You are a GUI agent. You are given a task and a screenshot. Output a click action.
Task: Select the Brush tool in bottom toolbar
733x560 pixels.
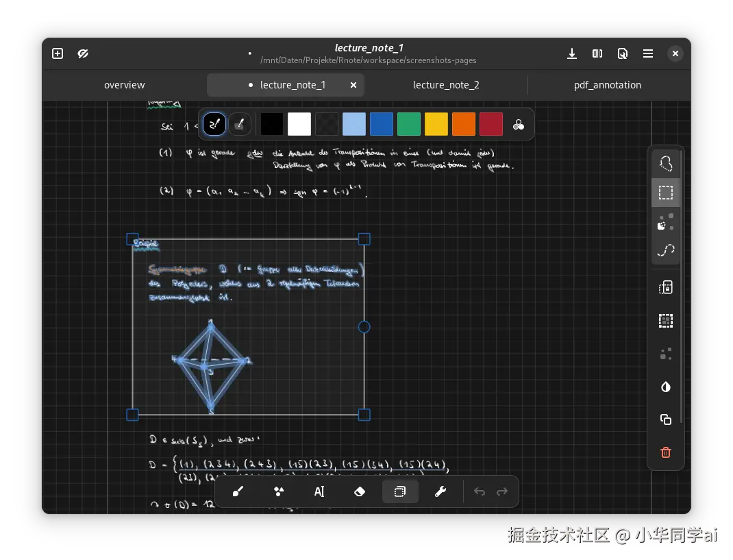coord(238,491)
